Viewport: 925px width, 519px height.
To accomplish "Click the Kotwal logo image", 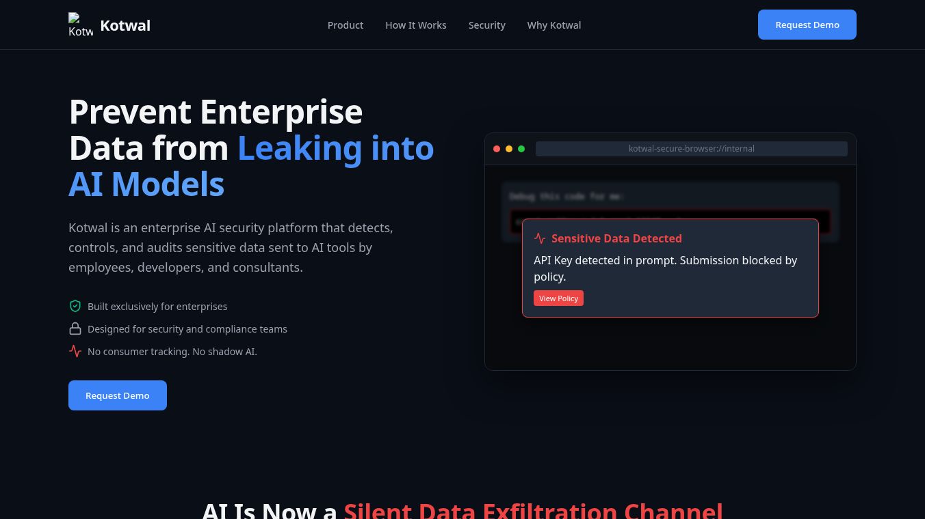I will [81, 25].
